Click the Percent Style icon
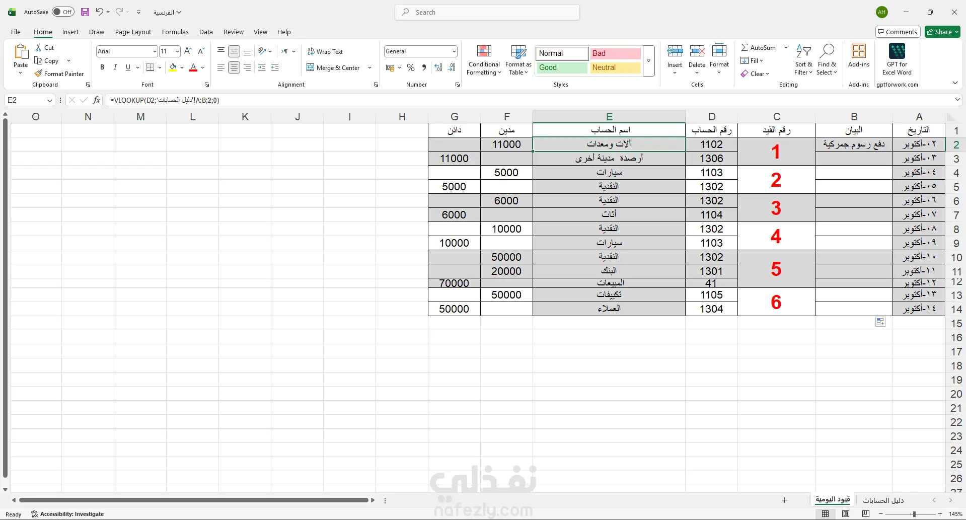 (411, 67)
